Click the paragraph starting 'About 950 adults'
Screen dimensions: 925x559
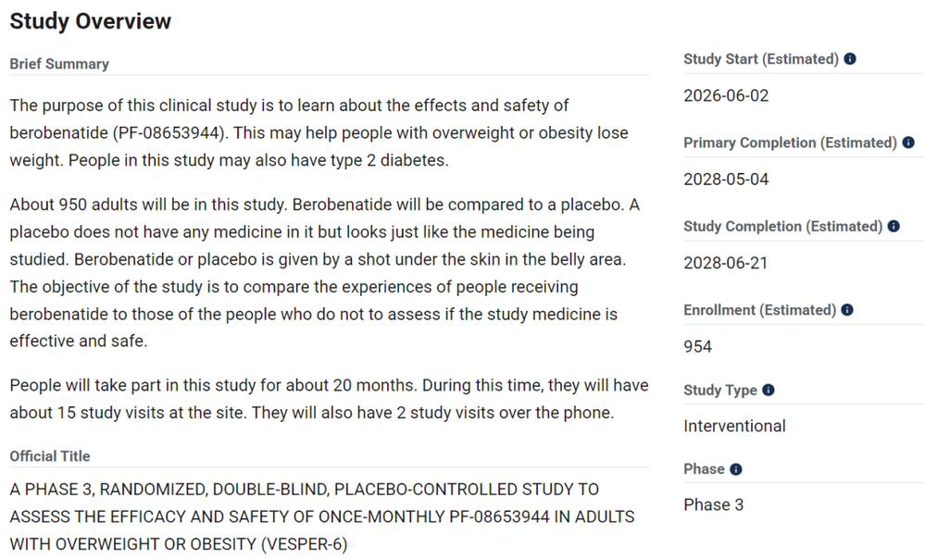coord(324,273)
